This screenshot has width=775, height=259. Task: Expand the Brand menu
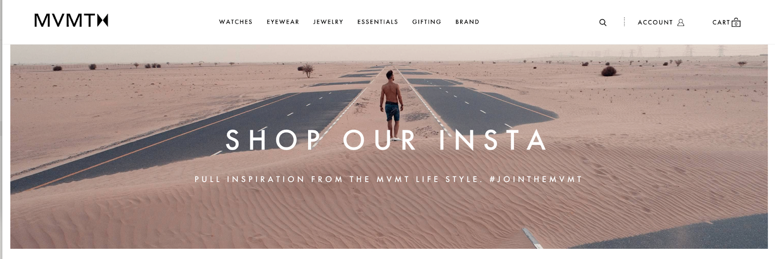[x=467, y=22]
